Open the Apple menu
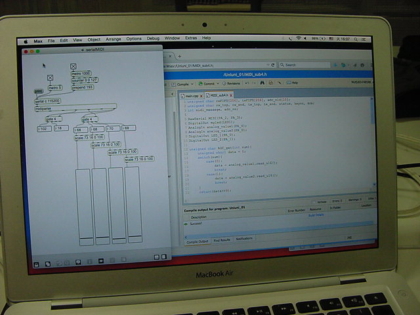The width and height of the screenshot is (420, 315). 26,41
